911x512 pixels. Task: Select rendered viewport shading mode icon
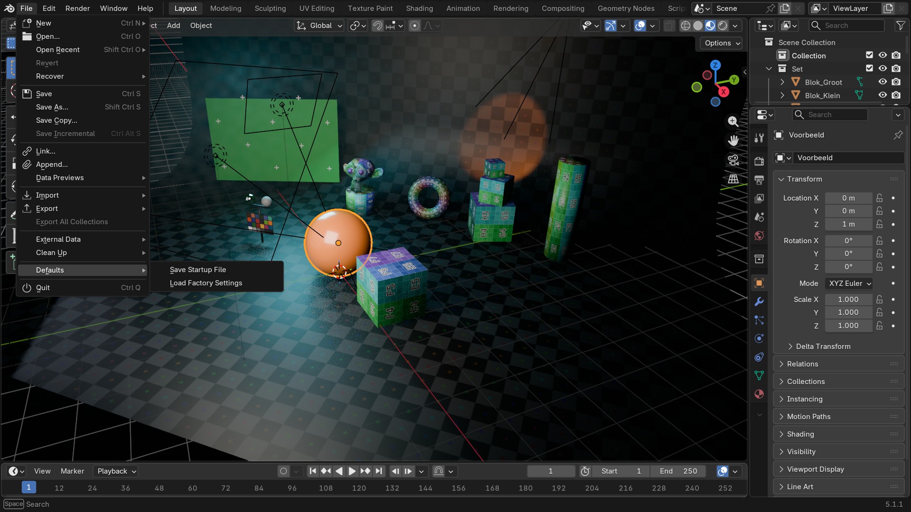click(x=723, y=26)
